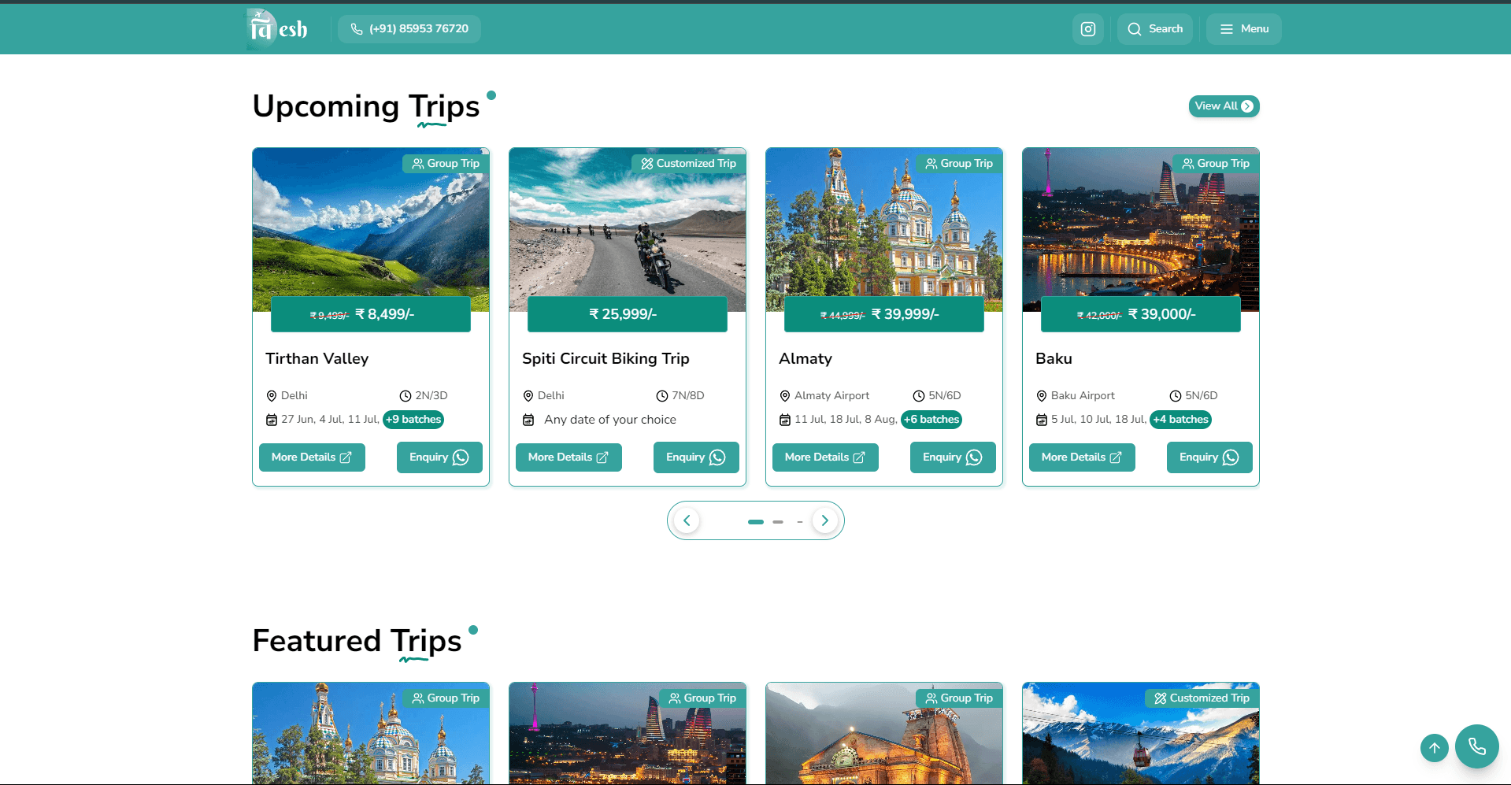
Task: Click 'Any date of your choice' text
Action: click(x=610, y=420)
